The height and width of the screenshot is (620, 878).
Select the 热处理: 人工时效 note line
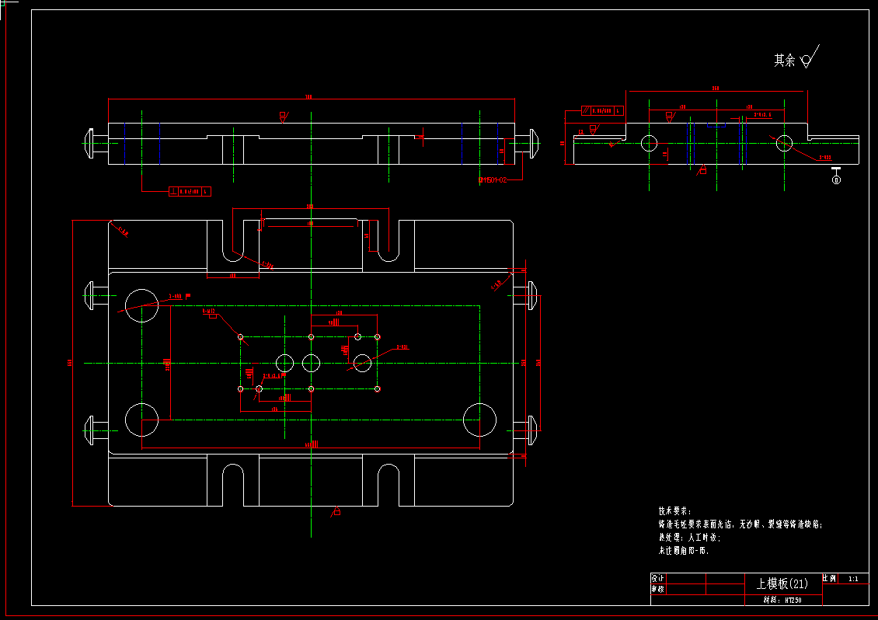(690, 537)
